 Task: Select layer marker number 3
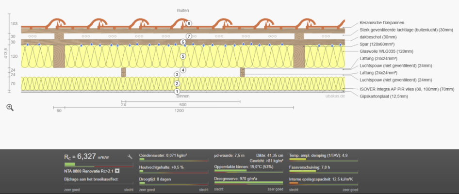(177, 75)
